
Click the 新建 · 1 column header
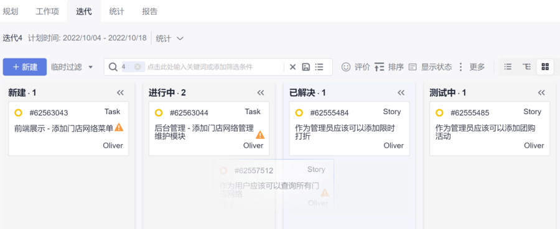tap(22, 93)
